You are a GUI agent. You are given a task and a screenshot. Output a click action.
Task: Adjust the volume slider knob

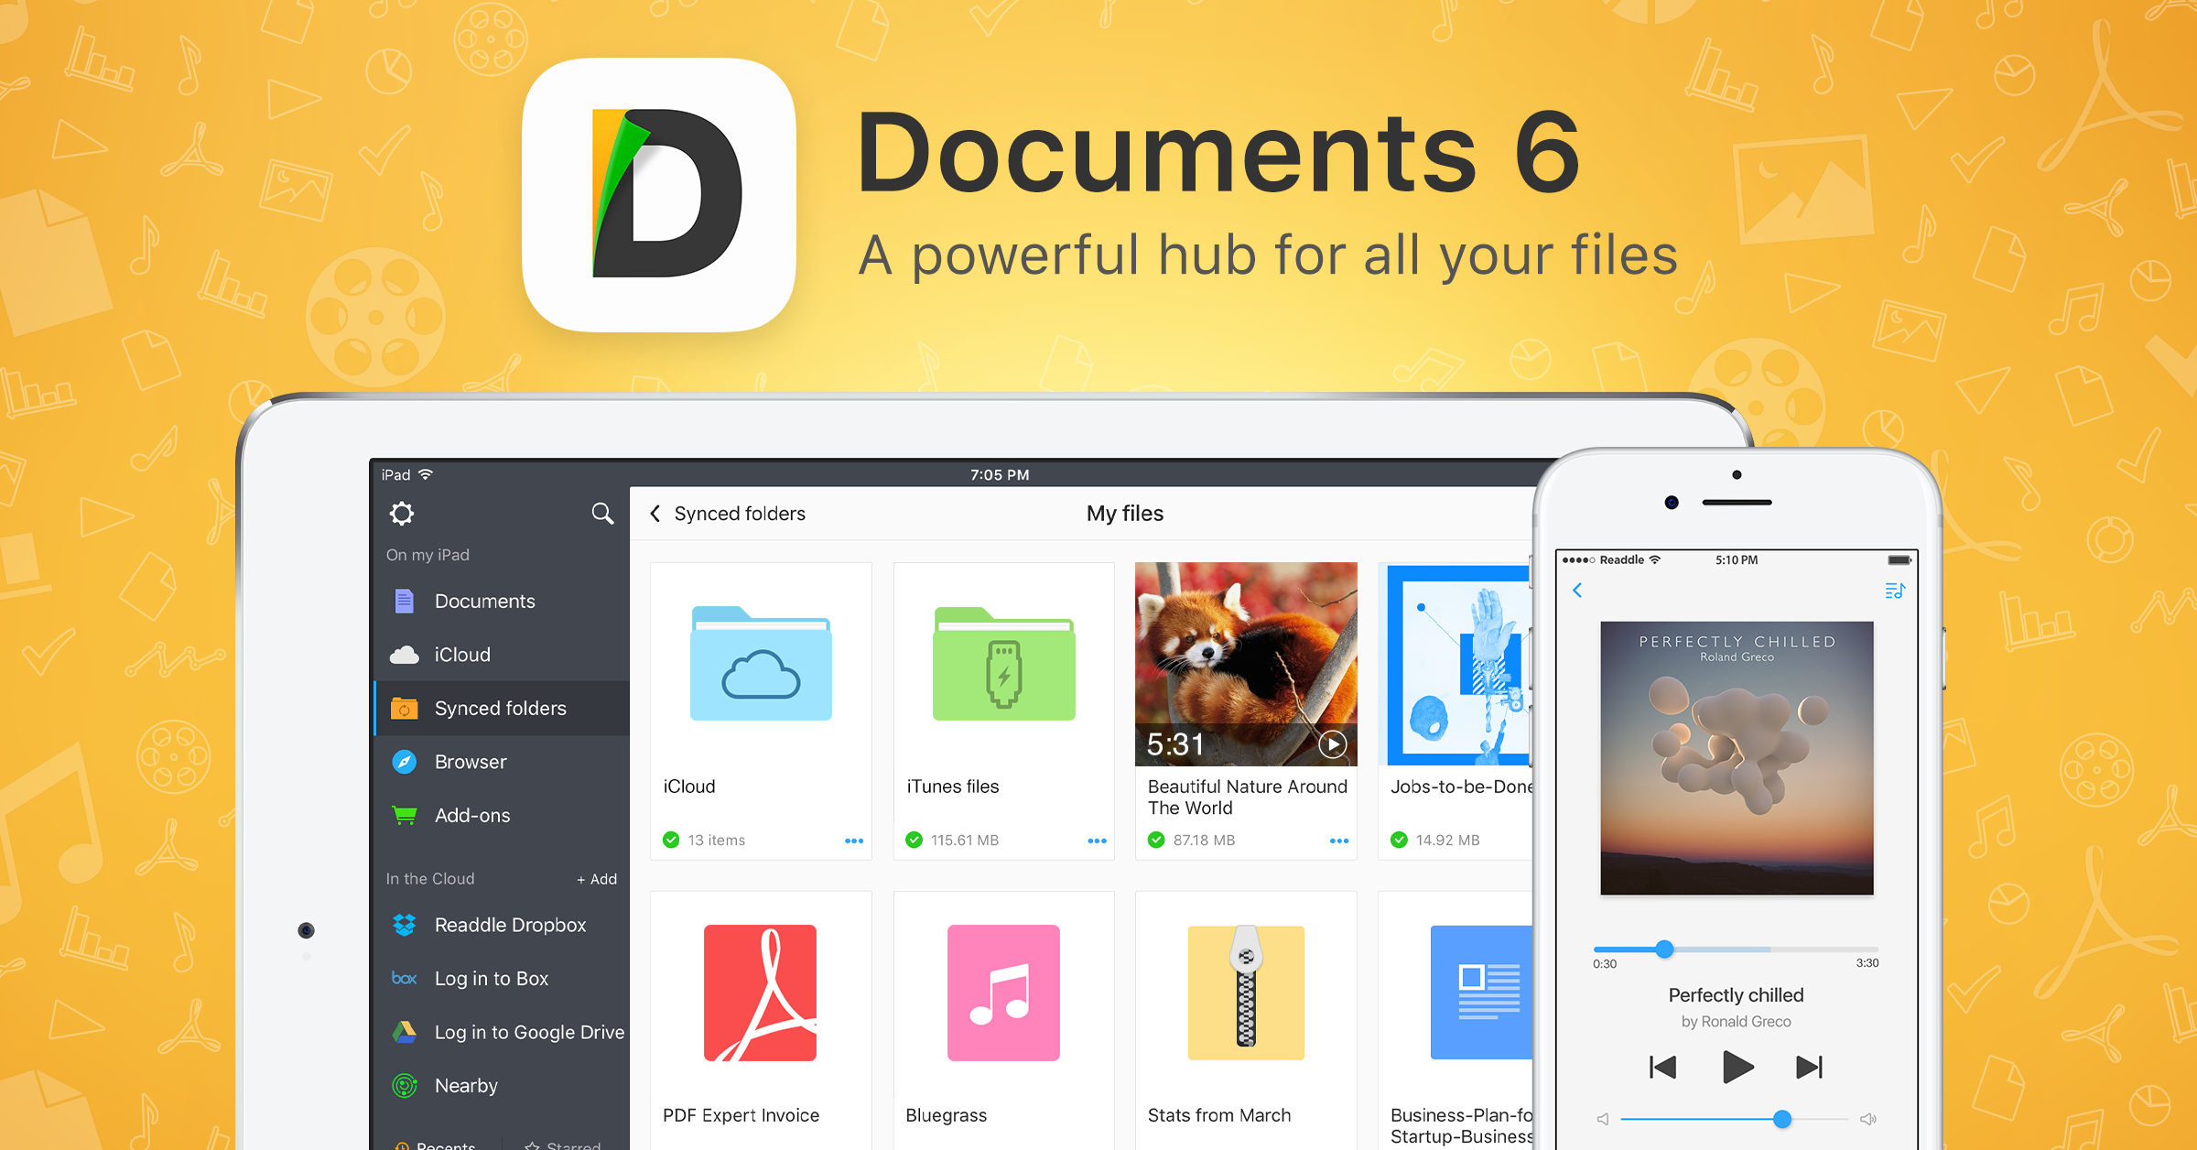[x=1781, y=1119]
